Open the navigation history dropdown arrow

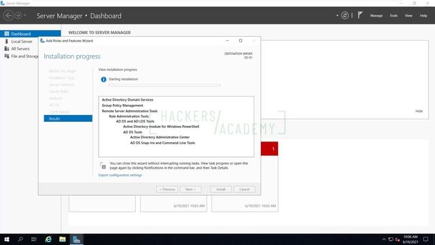coord(24,15)
